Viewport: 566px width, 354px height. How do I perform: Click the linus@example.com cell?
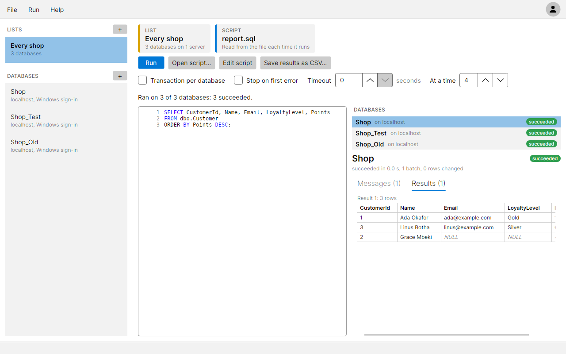(473, 227)
